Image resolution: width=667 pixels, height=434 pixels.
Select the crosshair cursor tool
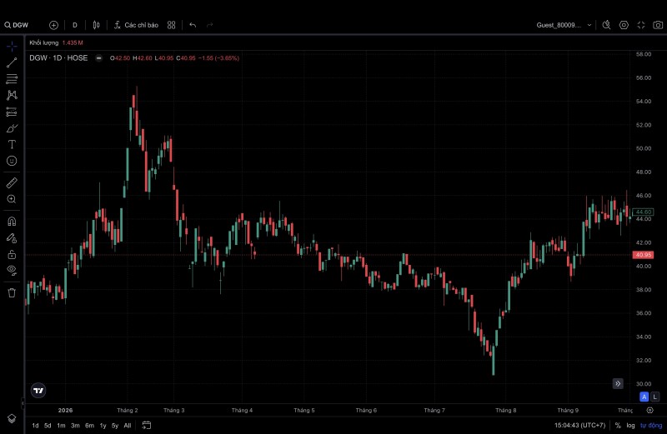coord(12,46)
